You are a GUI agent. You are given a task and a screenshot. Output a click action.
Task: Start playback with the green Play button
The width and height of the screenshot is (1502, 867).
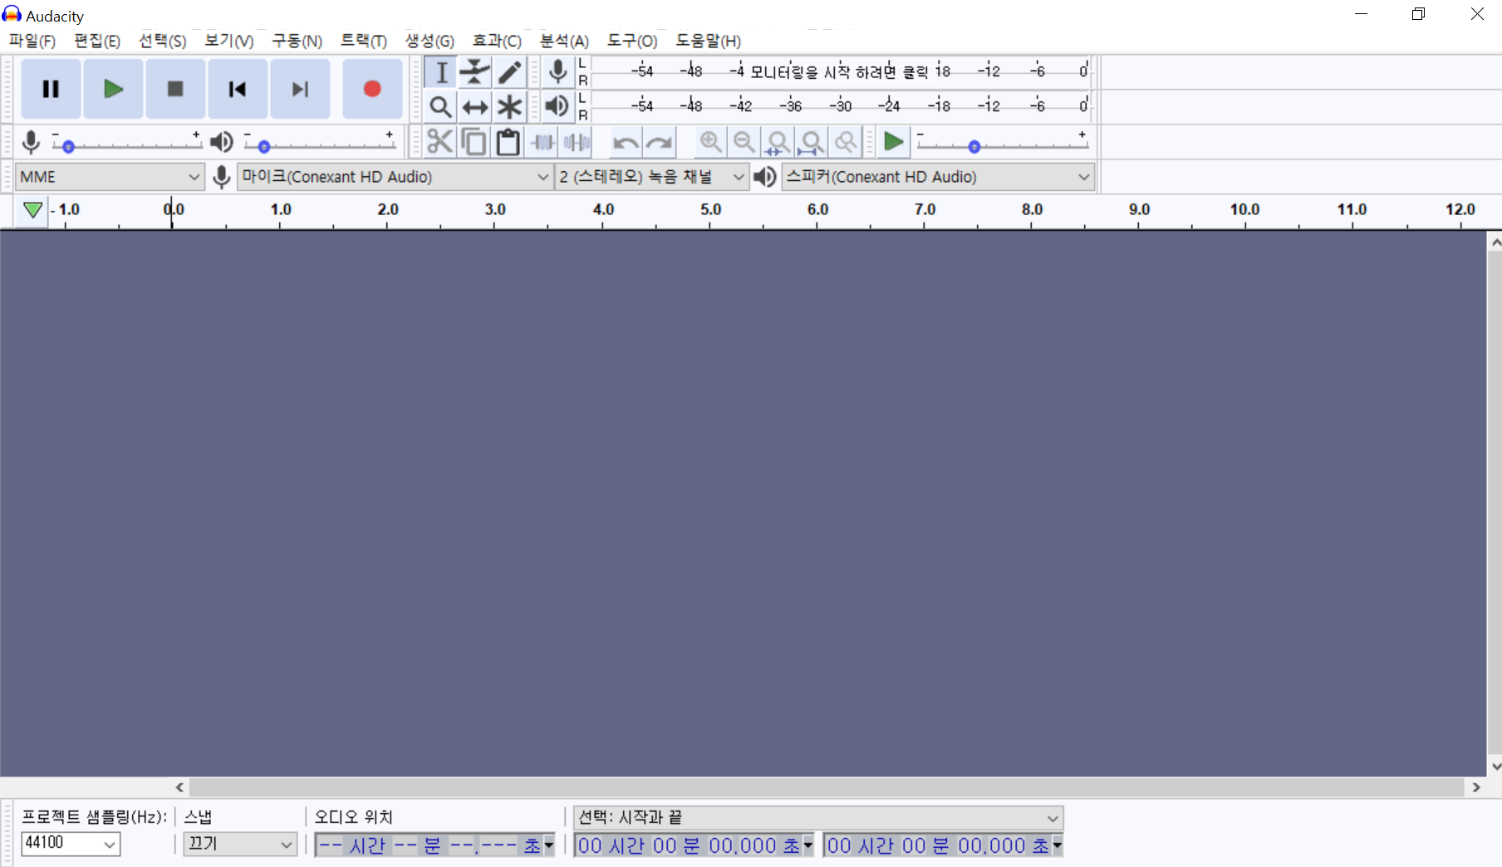113,89
